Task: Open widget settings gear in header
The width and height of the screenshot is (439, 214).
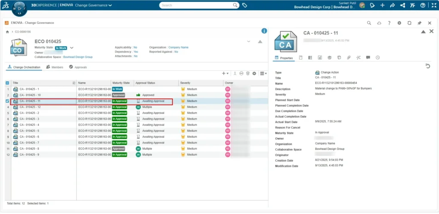Action: pos(399,23)
